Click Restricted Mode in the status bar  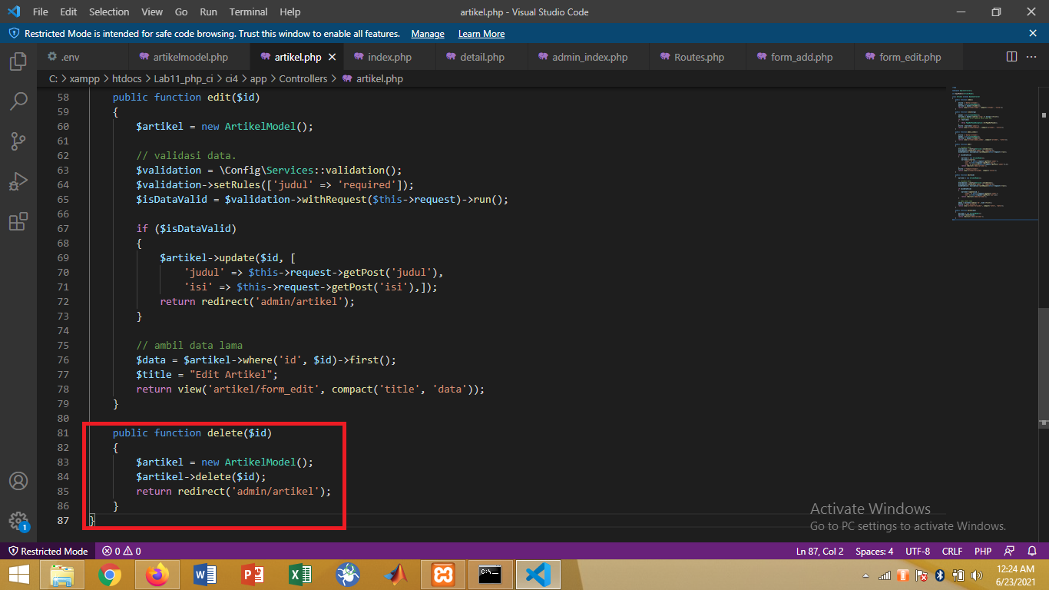(x=48, y=551)
